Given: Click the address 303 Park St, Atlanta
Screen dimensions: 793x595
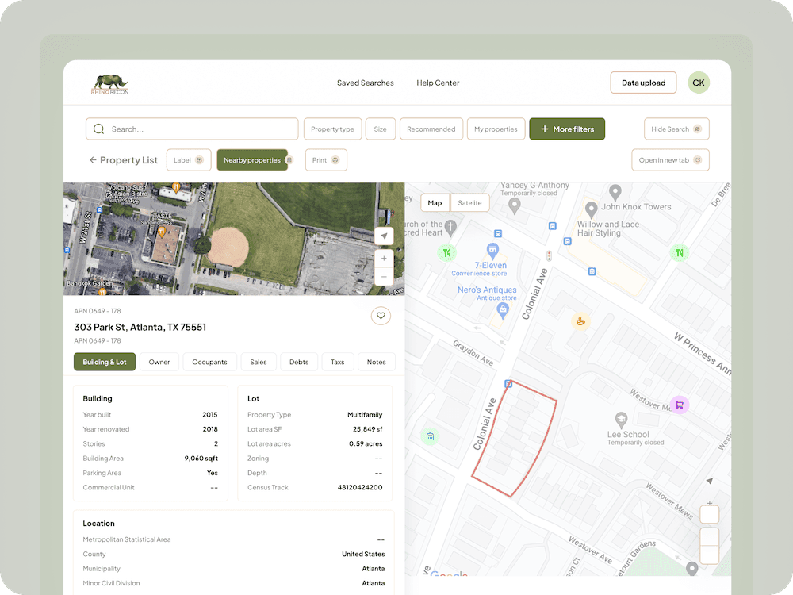Looking at the screenshot, I should coord(140,328).
